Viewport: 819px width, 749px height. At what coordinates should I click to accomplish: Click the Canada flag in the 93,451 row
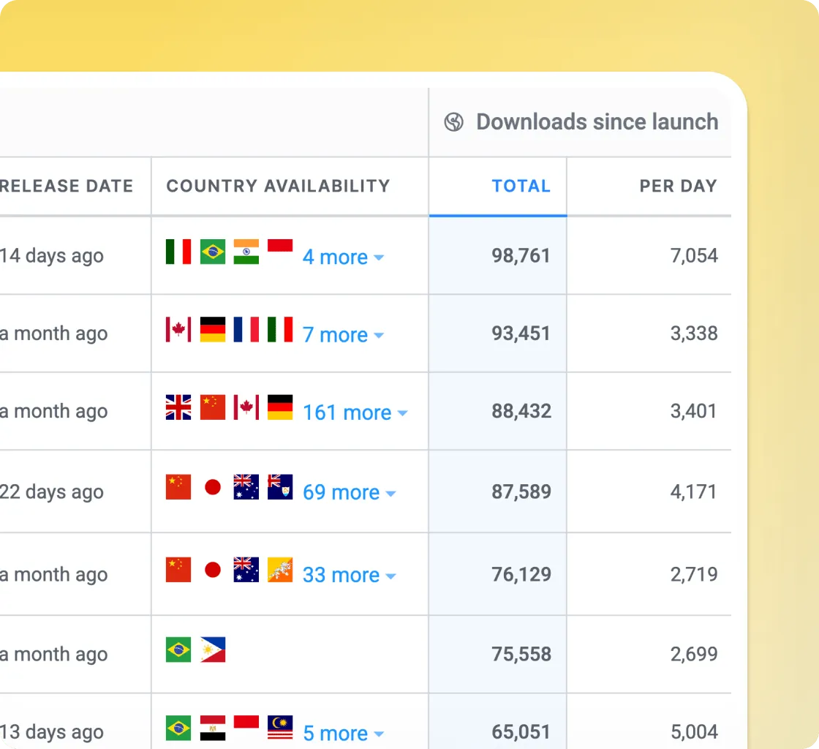[178, 330]
